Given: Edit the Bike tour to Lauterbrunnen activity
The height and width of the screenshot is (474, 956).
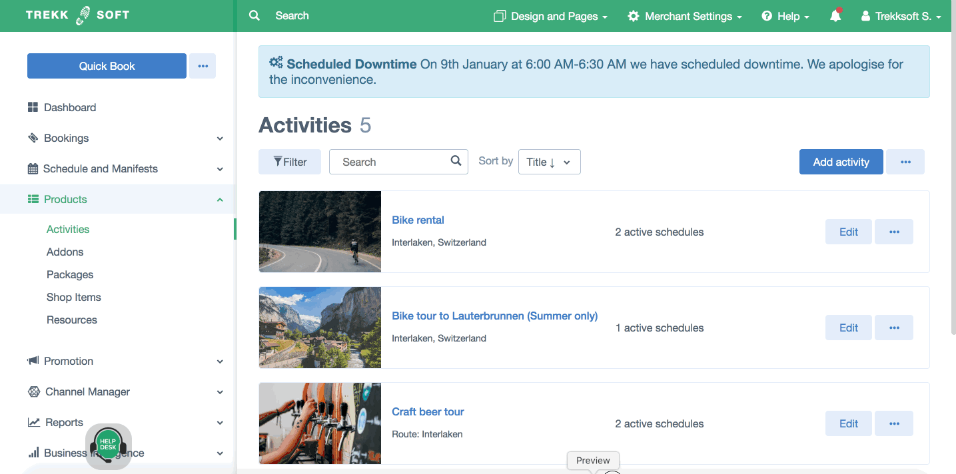Looking at the screenshot, I should 849,328.
